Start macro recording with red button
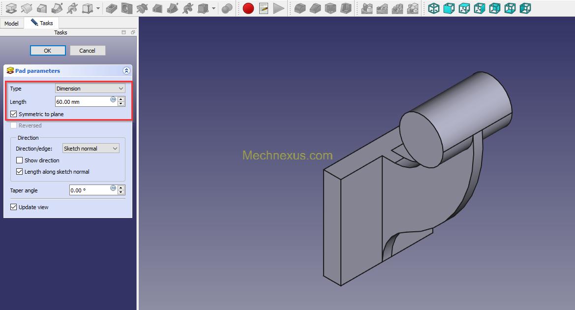 coord(248,8)
